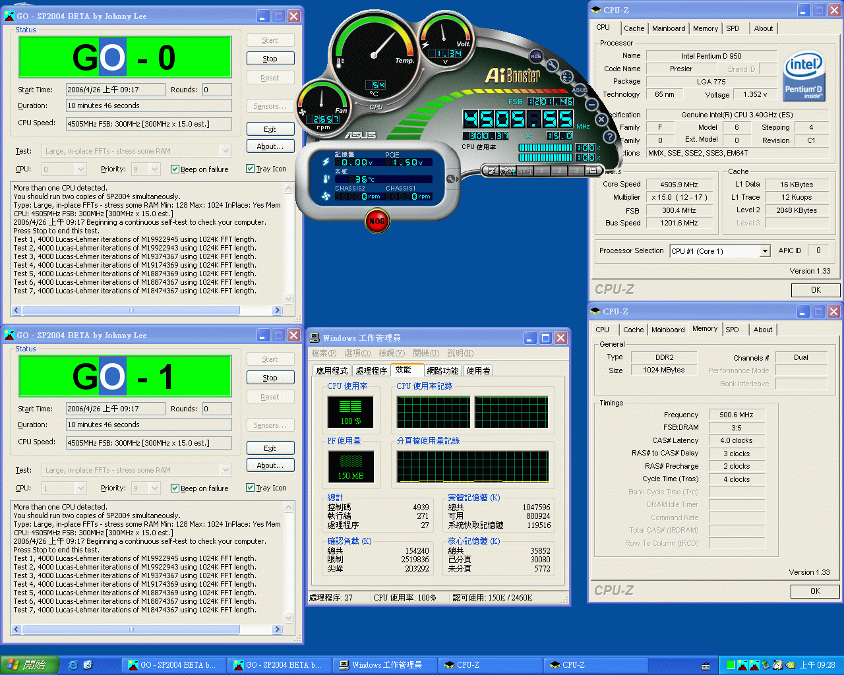Open the Processor Selection dropdown in CPU-Z
The height and width of the screenshot is (675, 844).
tap(765, 251)
